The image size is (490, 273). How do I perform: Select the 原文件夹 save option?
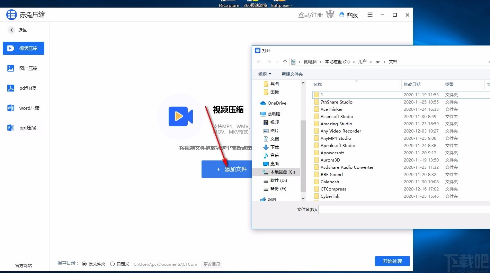coord(84,263)
